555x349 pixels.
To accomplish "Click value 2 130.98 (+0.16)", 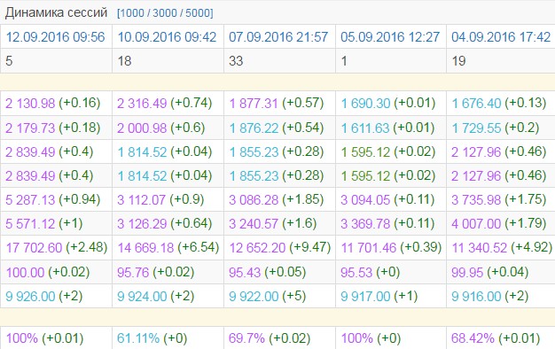I will point(53,104).
